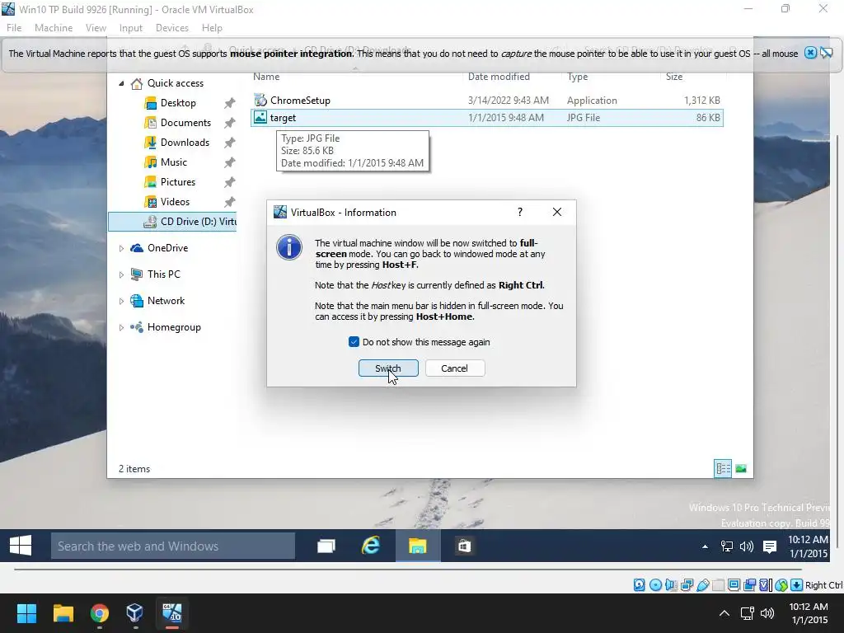Open the guest Windows Start button
The height and width of the screenshot is (633, 844).
click(x=21, y=546)
